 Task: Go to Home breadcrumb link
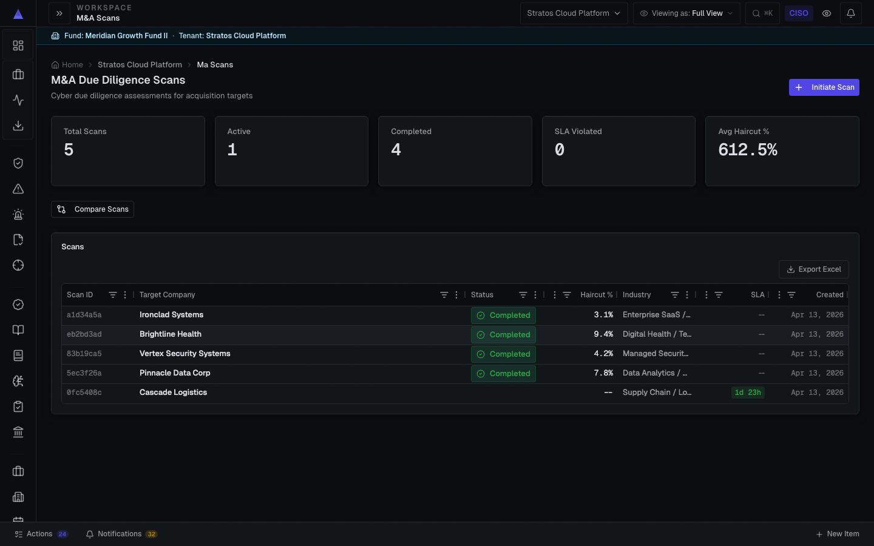click(67, 65)
